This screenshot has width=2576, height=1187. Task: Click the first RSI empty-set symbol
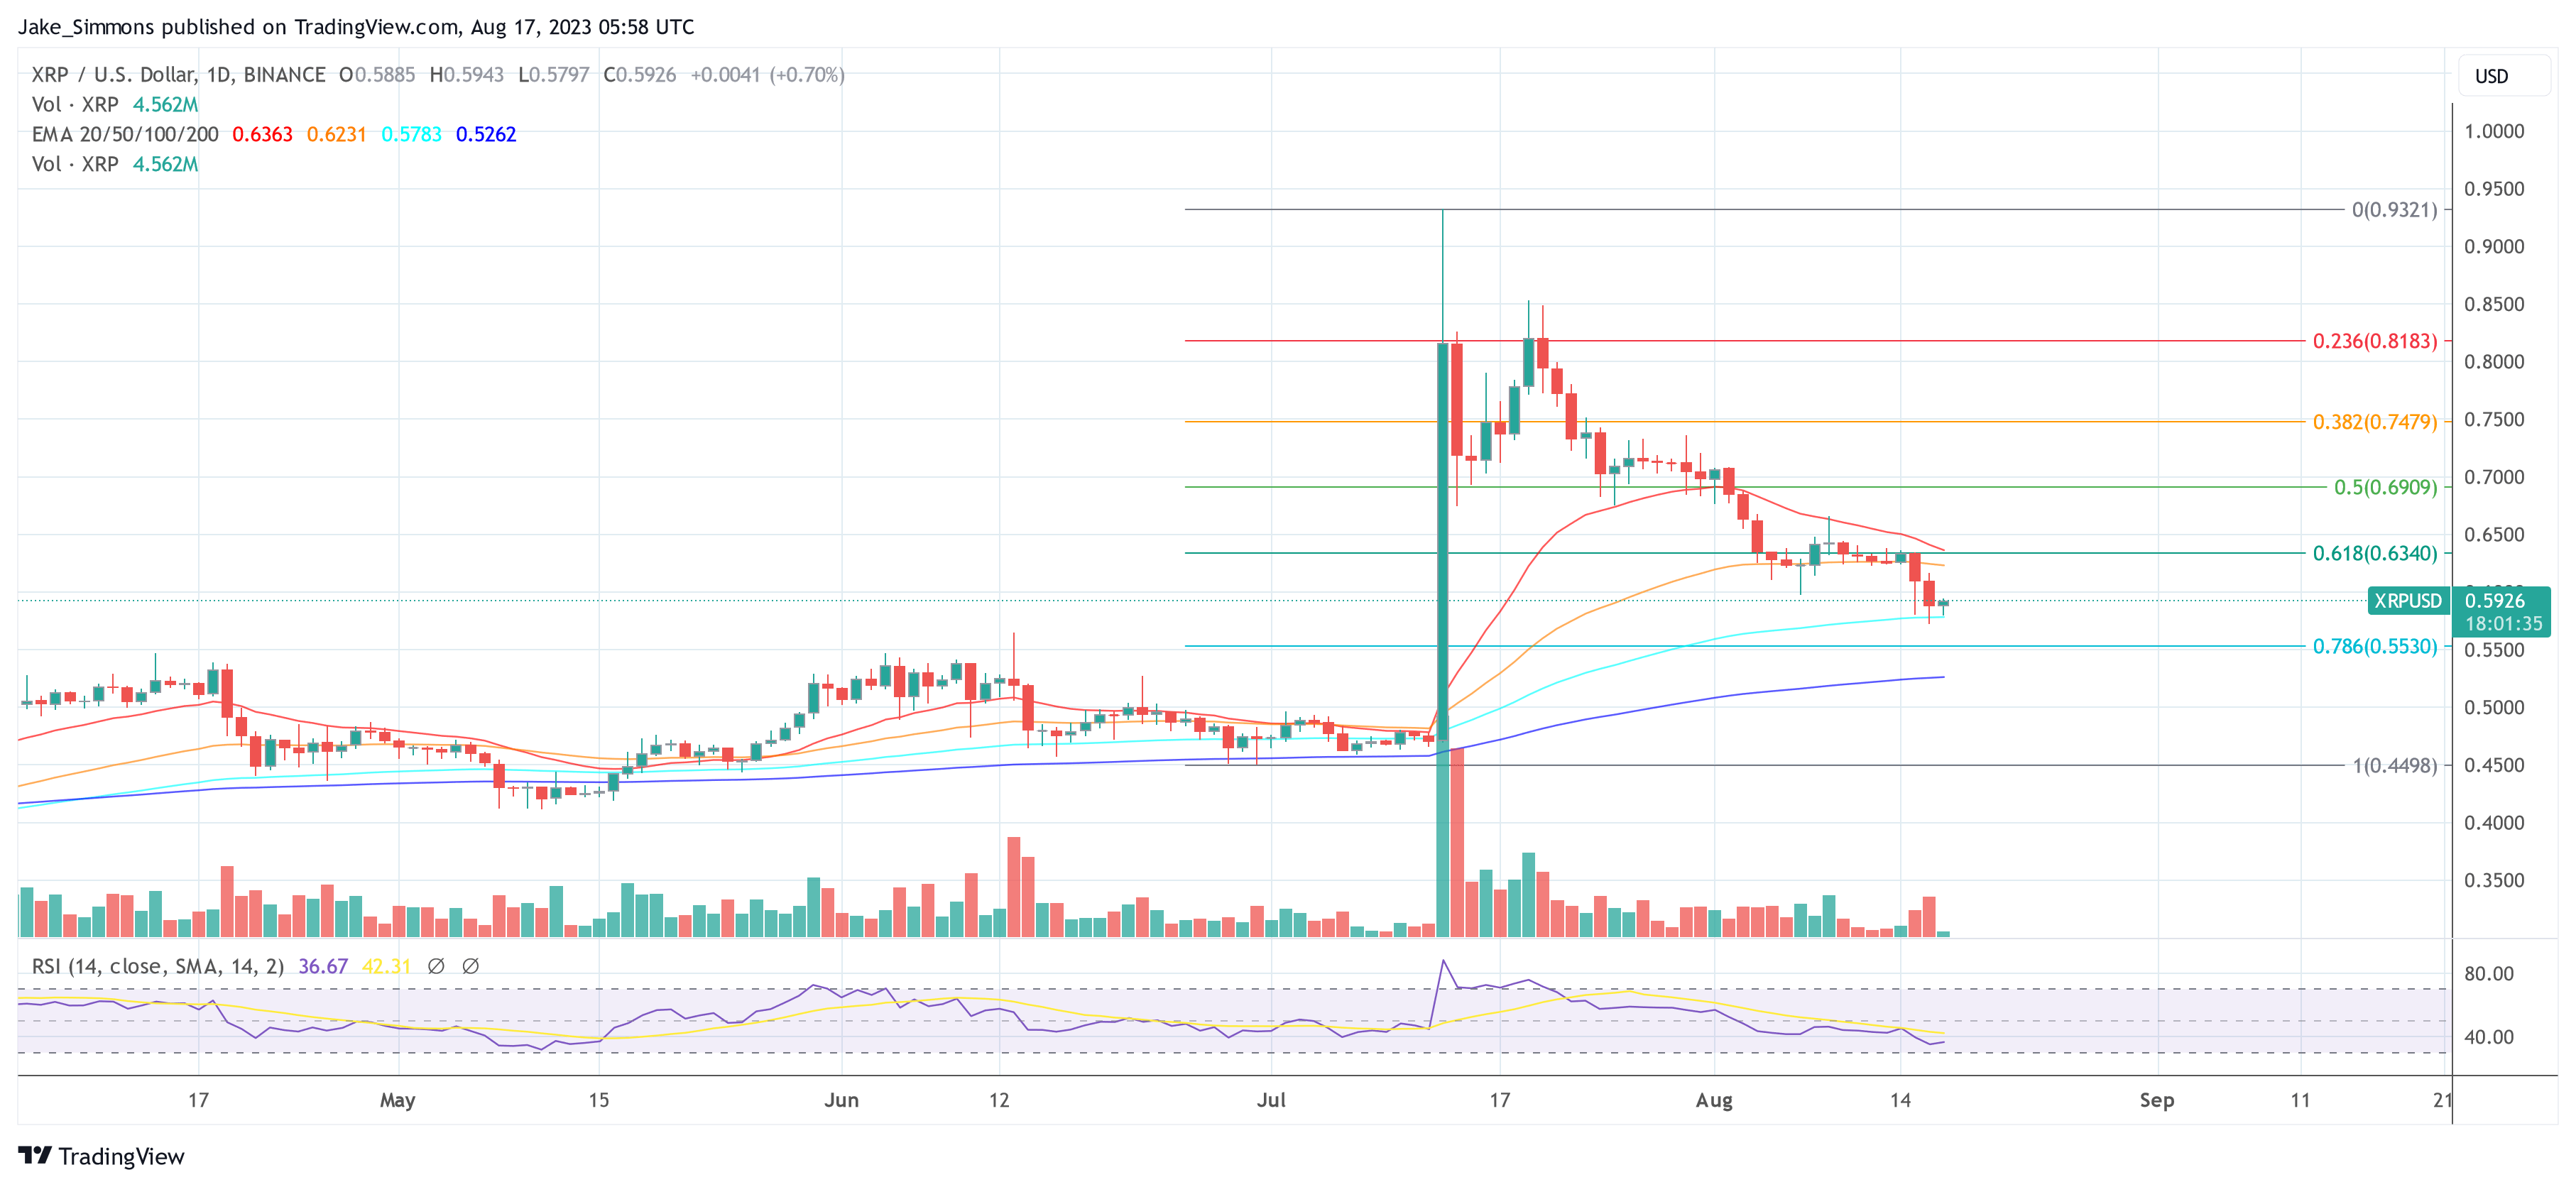pyautogui.click(x=436, y=966)
